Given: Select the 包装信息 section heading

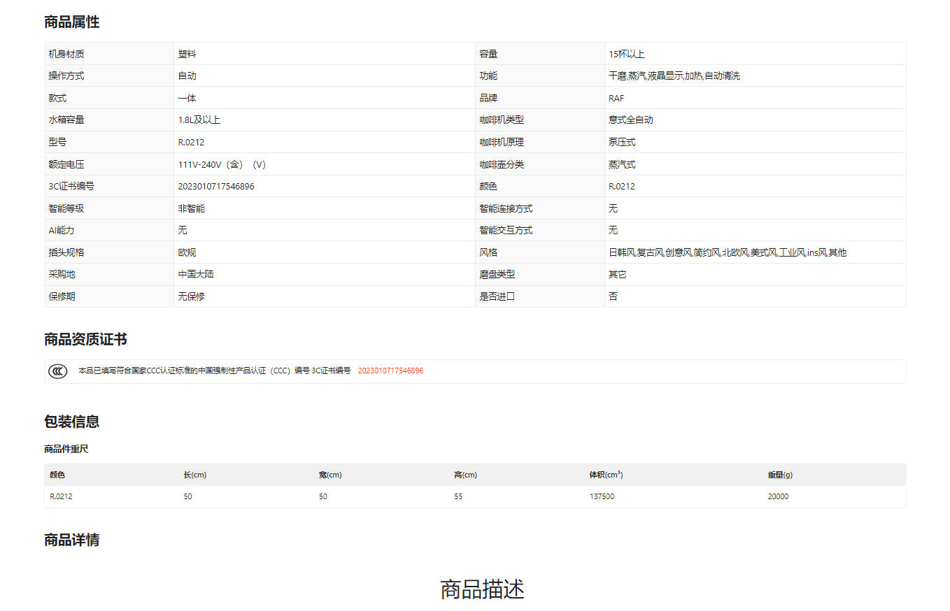Looking at the screenshot, I should (x=72, y=422).
